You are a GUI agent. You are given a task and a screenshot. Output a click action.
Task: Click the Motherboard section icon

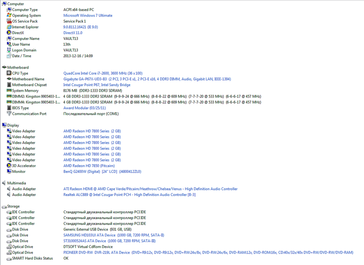(4, 67)
